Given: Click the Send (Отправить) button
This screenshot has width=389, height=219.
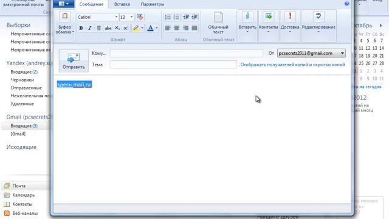Looking at the screenshot, I should point(74,60).
